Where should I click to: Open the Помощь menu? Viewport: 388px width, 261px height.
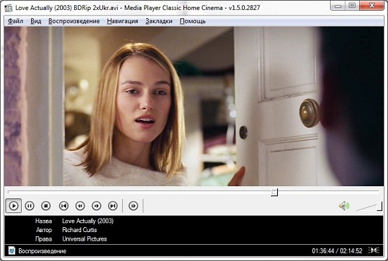[193, 21]
